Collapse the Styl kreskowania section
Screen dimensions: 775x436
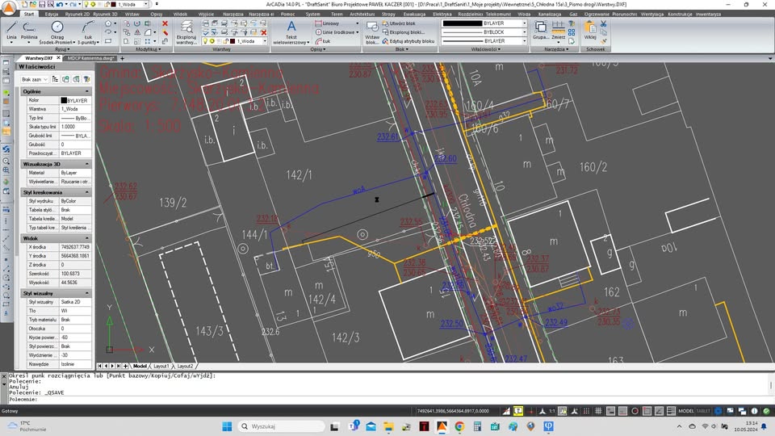click(x=87, y=192)
